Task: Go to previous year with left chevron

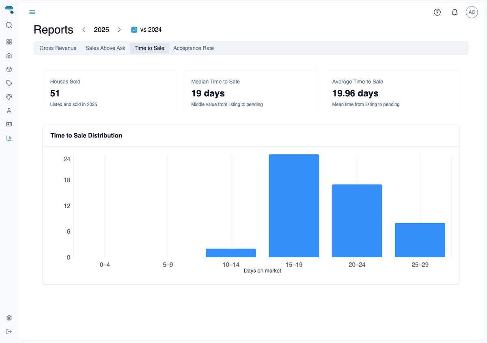Action: (x=84, y=30)
